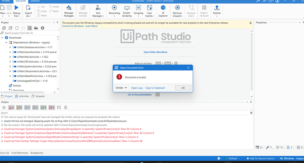Collapse the Dependencies tree node
Image resolution: width=304 pixels, height=163 pixels.
tap(6, 43)
